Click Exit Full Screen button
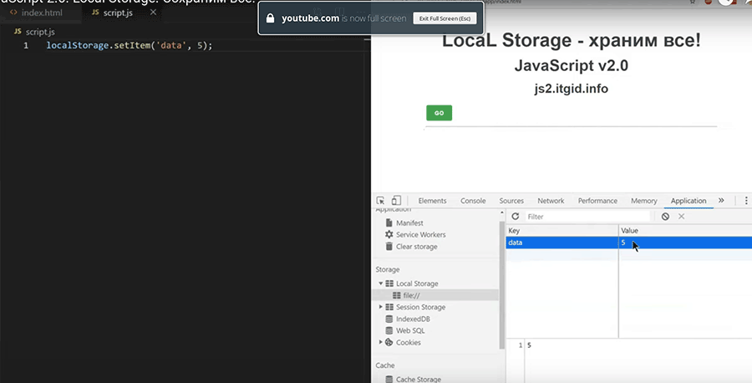 [x=445, y=18]
